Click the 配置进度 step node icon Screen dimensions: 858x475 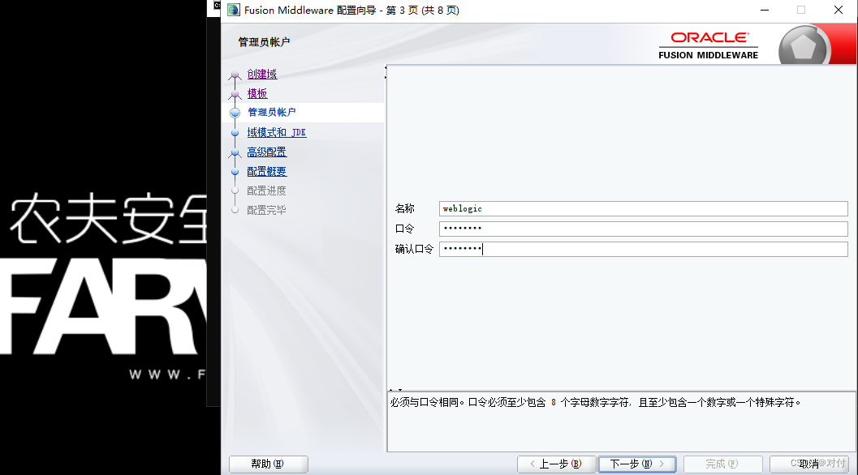pyautogui.click(x=235, y=190)
